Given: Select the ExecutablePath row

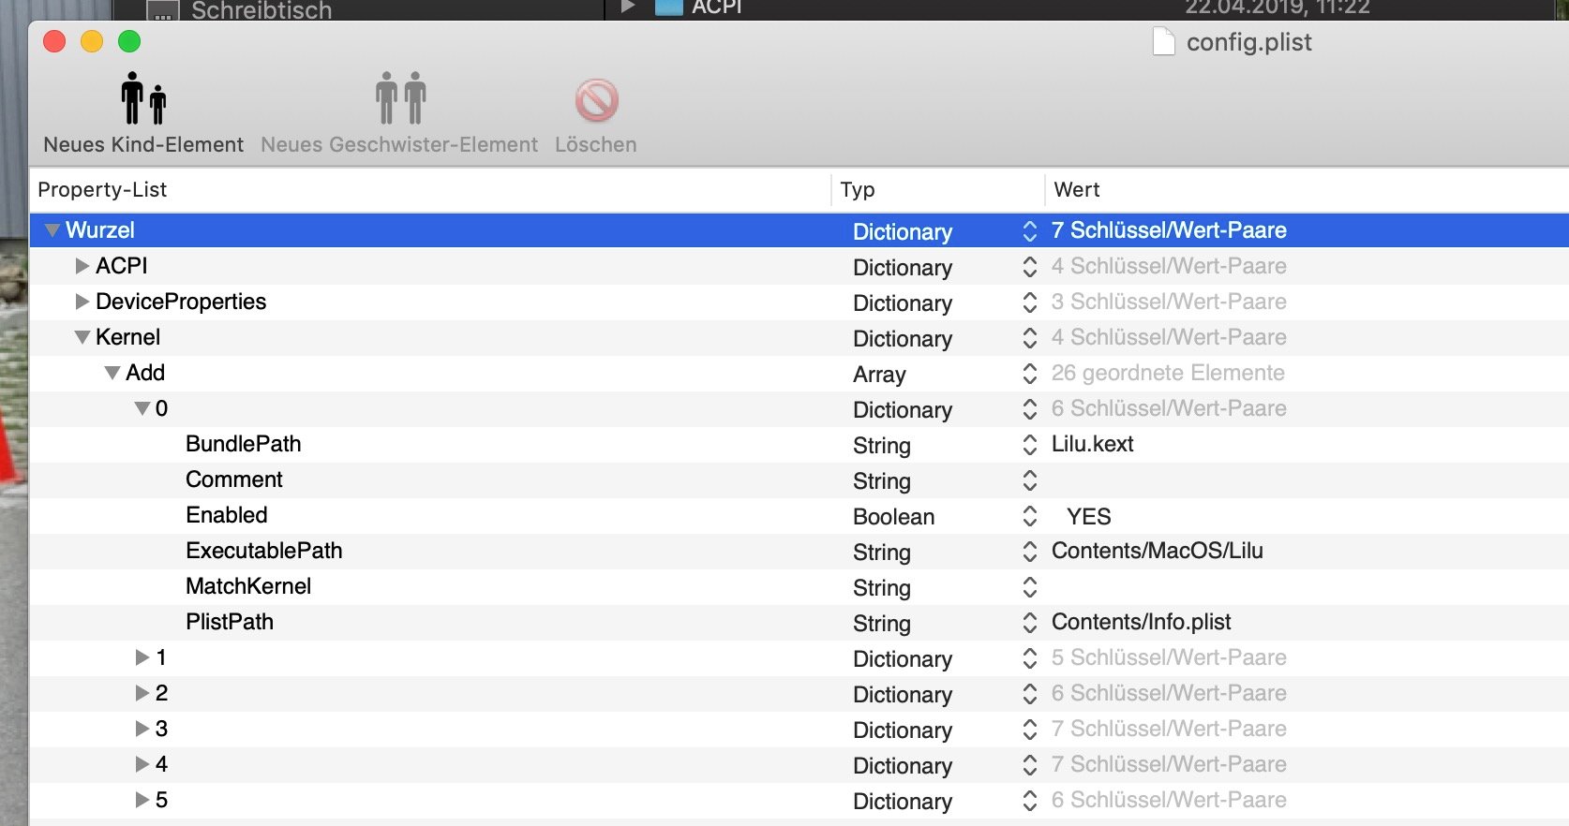Looking at the screenshot, I should tap(263, 551).
